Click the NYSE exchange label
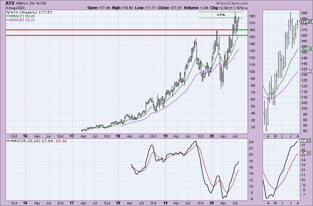This screenshot has height=206, width=313. pos(41,3)
